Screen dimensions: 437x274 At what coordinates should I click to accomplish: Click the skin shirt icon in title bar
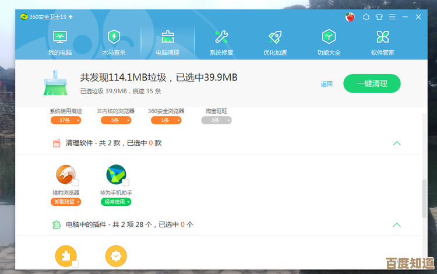point(379,17)
